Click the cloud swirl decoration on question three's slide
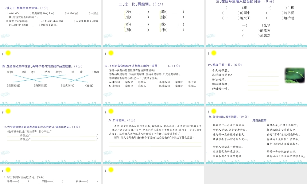Viewport: 307px width, 184px height. click(x=211, y=36)
